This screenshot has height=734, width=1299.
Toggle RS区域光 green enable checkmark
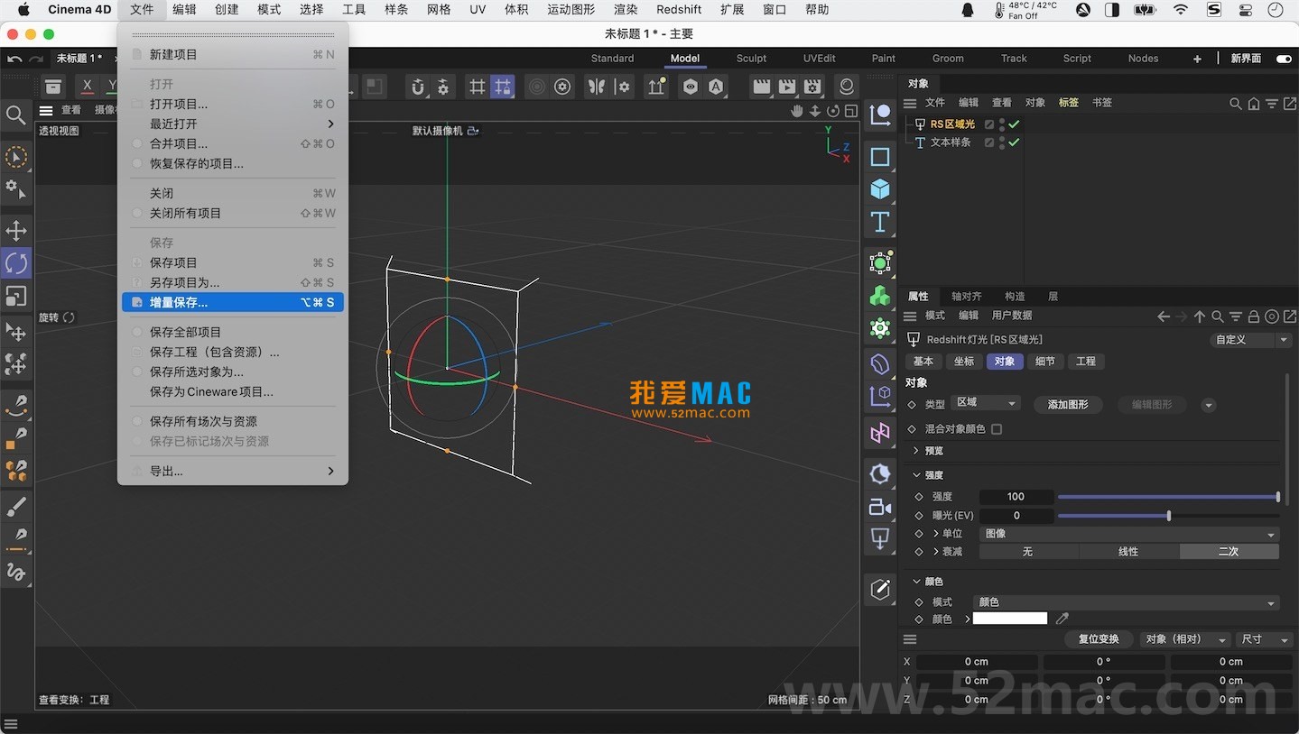(1015, 124)
